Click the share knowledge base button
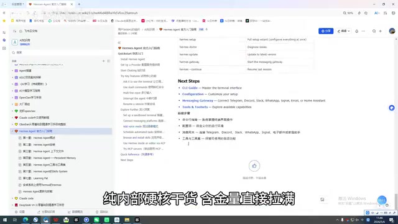 (x=46, y=212)
